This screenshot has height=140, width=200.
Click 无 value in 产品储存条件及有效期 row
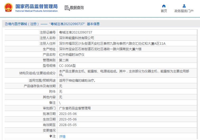(61, 86)
